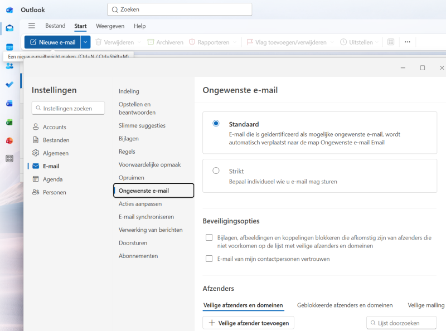Click Veilige afzender toevoegen button
446x331 pixels.
248,323
